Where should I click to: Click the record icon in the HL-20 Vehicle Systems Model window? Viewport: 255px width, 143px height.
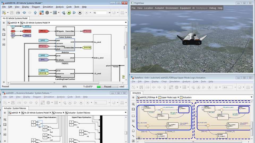pyautogui.click(x=87, y=12)
